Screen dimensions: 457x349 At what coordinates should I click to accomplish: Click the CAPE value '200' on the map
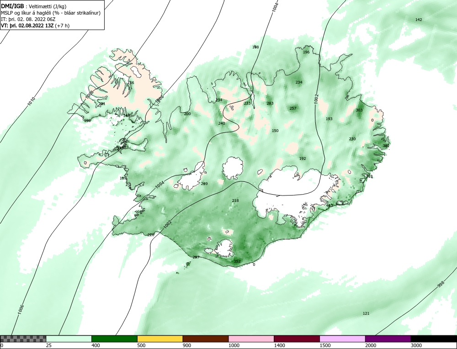(x=187, y=114)
